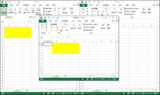Click 設定格式化的條件 in 活頁簿2:2 ribbon
Image resolution: width=160 pixels, height=95 pixels.
pos(91,24)
